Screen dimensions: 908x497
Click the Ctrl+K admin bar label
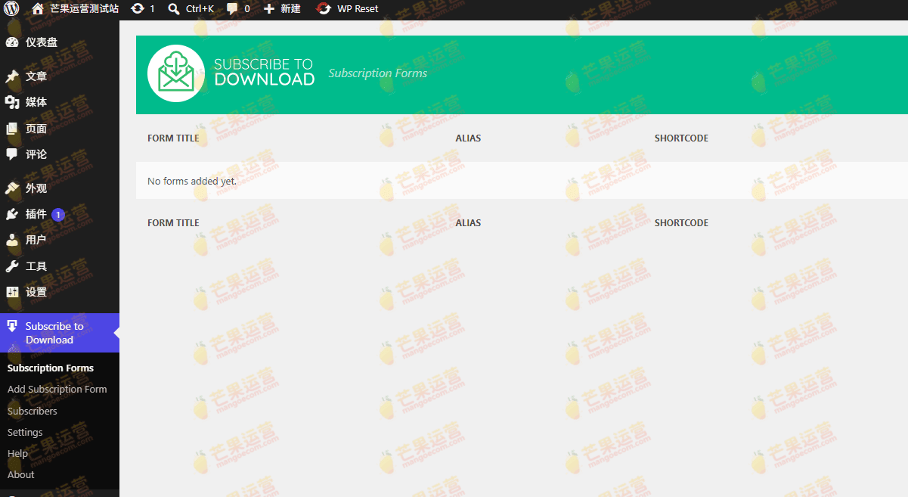pos(200,9)
